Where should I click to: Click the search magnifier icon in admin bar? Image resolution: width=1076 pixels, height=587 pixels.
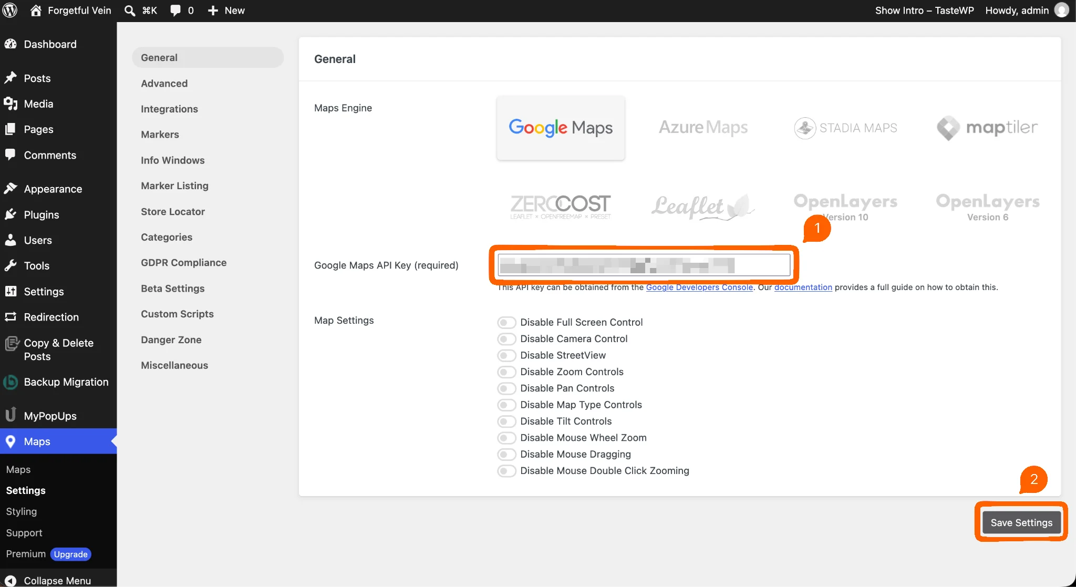(x=130, y=11)
